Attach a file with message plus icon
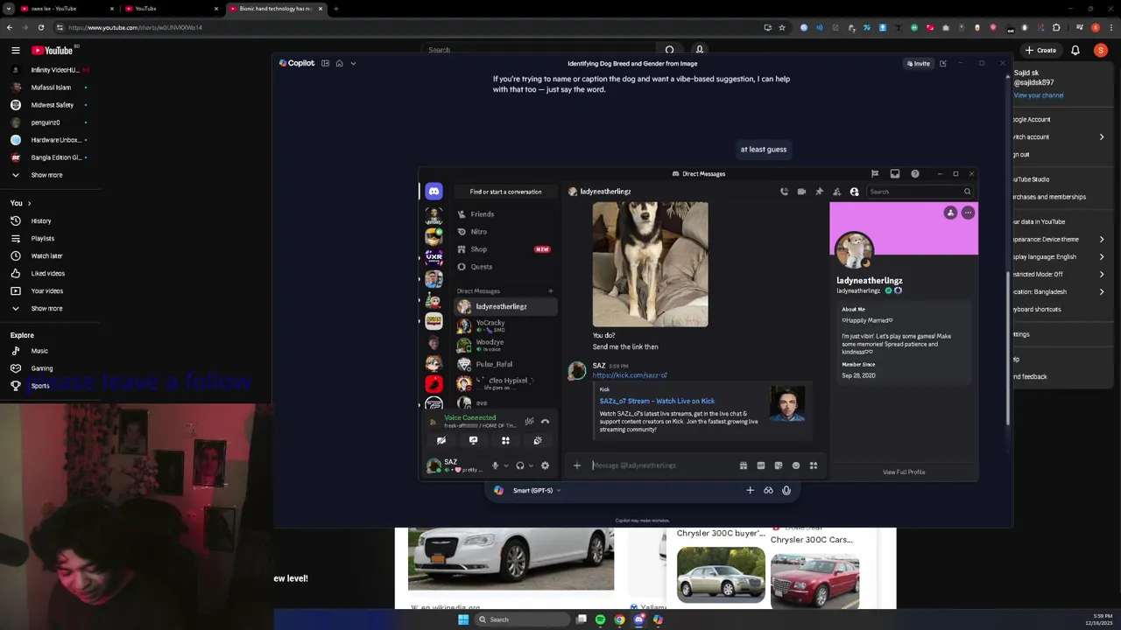This screenshot has width=1121, height=630. [x=576, y=465]
